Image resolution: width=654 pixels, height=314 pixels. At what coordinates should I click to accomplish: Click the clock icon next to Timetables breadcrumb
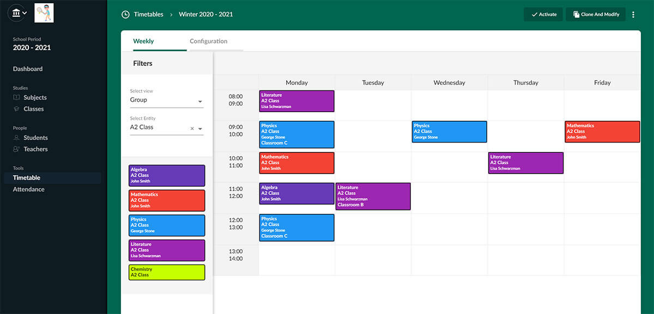tap(125, 14)
